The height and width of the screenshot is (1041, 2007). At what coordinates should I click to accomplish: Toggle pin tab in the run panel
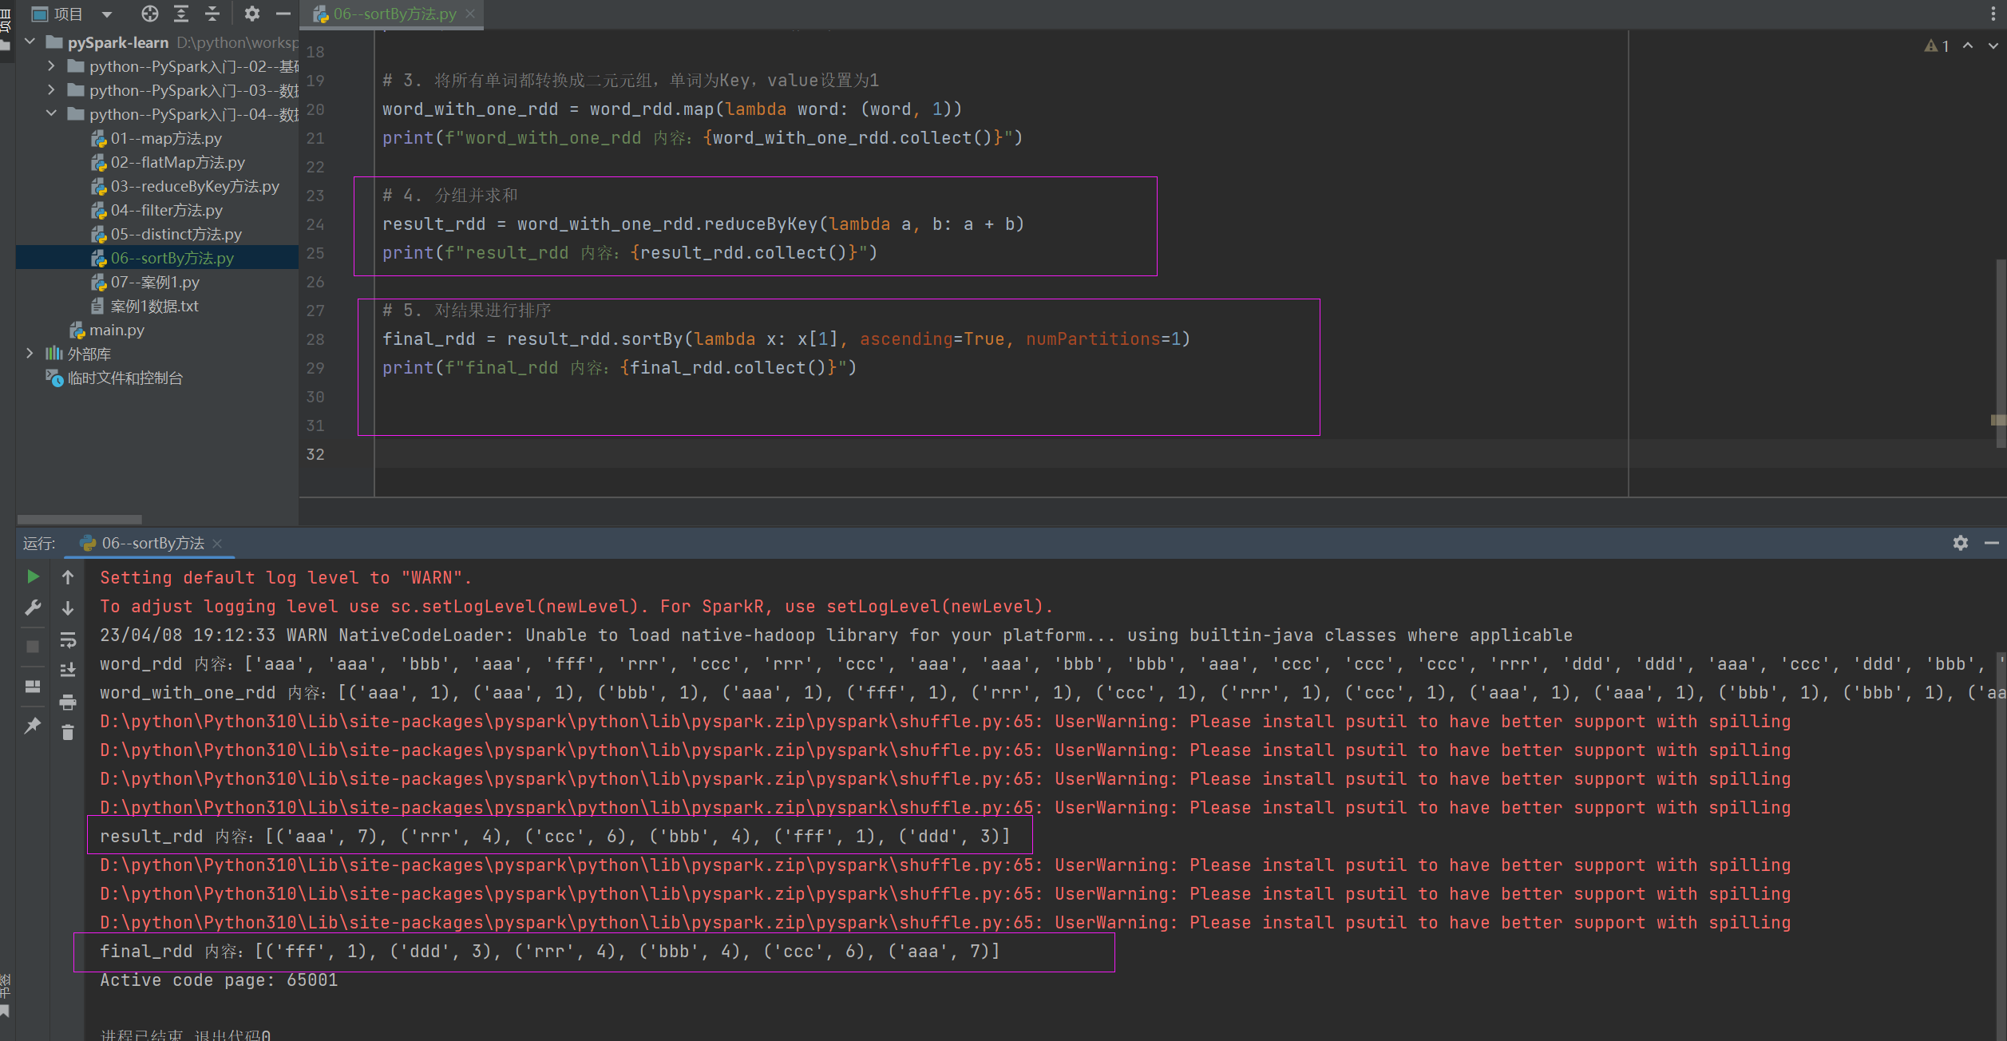(33, 726)
